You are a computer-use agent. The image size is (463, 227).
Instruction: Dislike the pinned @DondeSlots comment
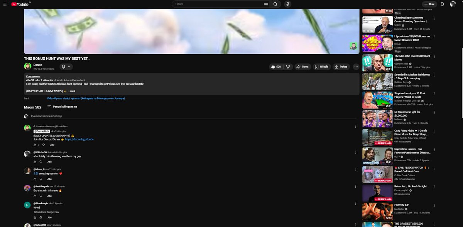click(x=43, y=145)
